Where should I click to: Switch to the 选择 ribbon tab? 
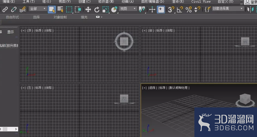[36, 17]
